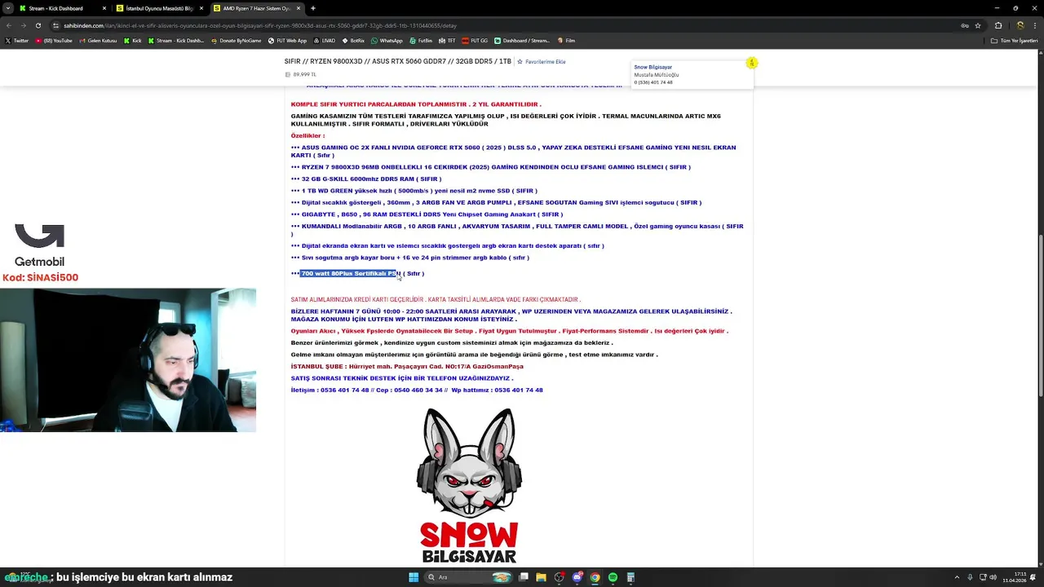Click the 32 GB G-SKILL 6000mhz DDR5 RAM line
Viewport: 1044px width, 587px height.
pos(366,179)
